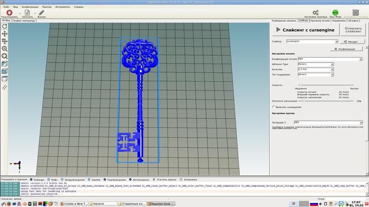Select the move viewpoint arrows tool
Screen dimensions: 369x207
pos(5,34)
